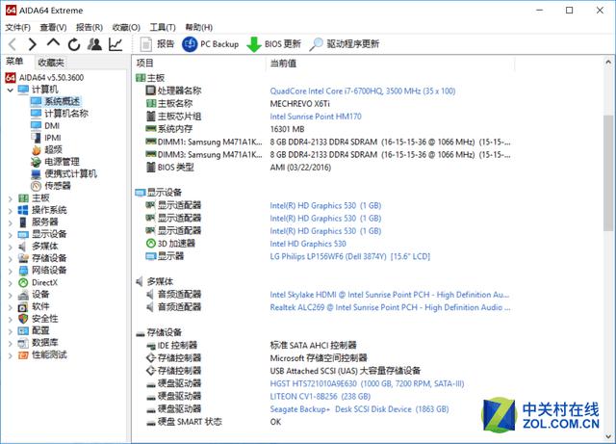Screen dimensions: 616x444
Task: Open the 报告(R) menu
Action: [x=90, y=27]
